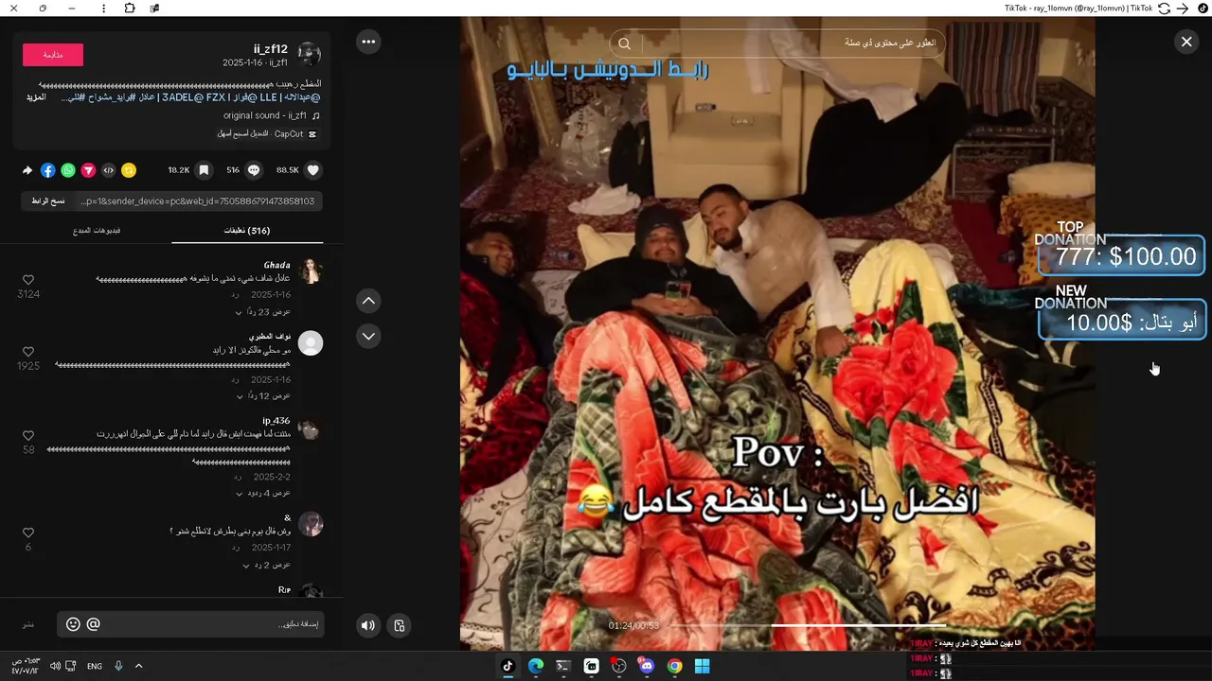Viewport: 1212px width, 681px height.
Task: Open Discord from the taskbar
Action: tap(647, 666)
